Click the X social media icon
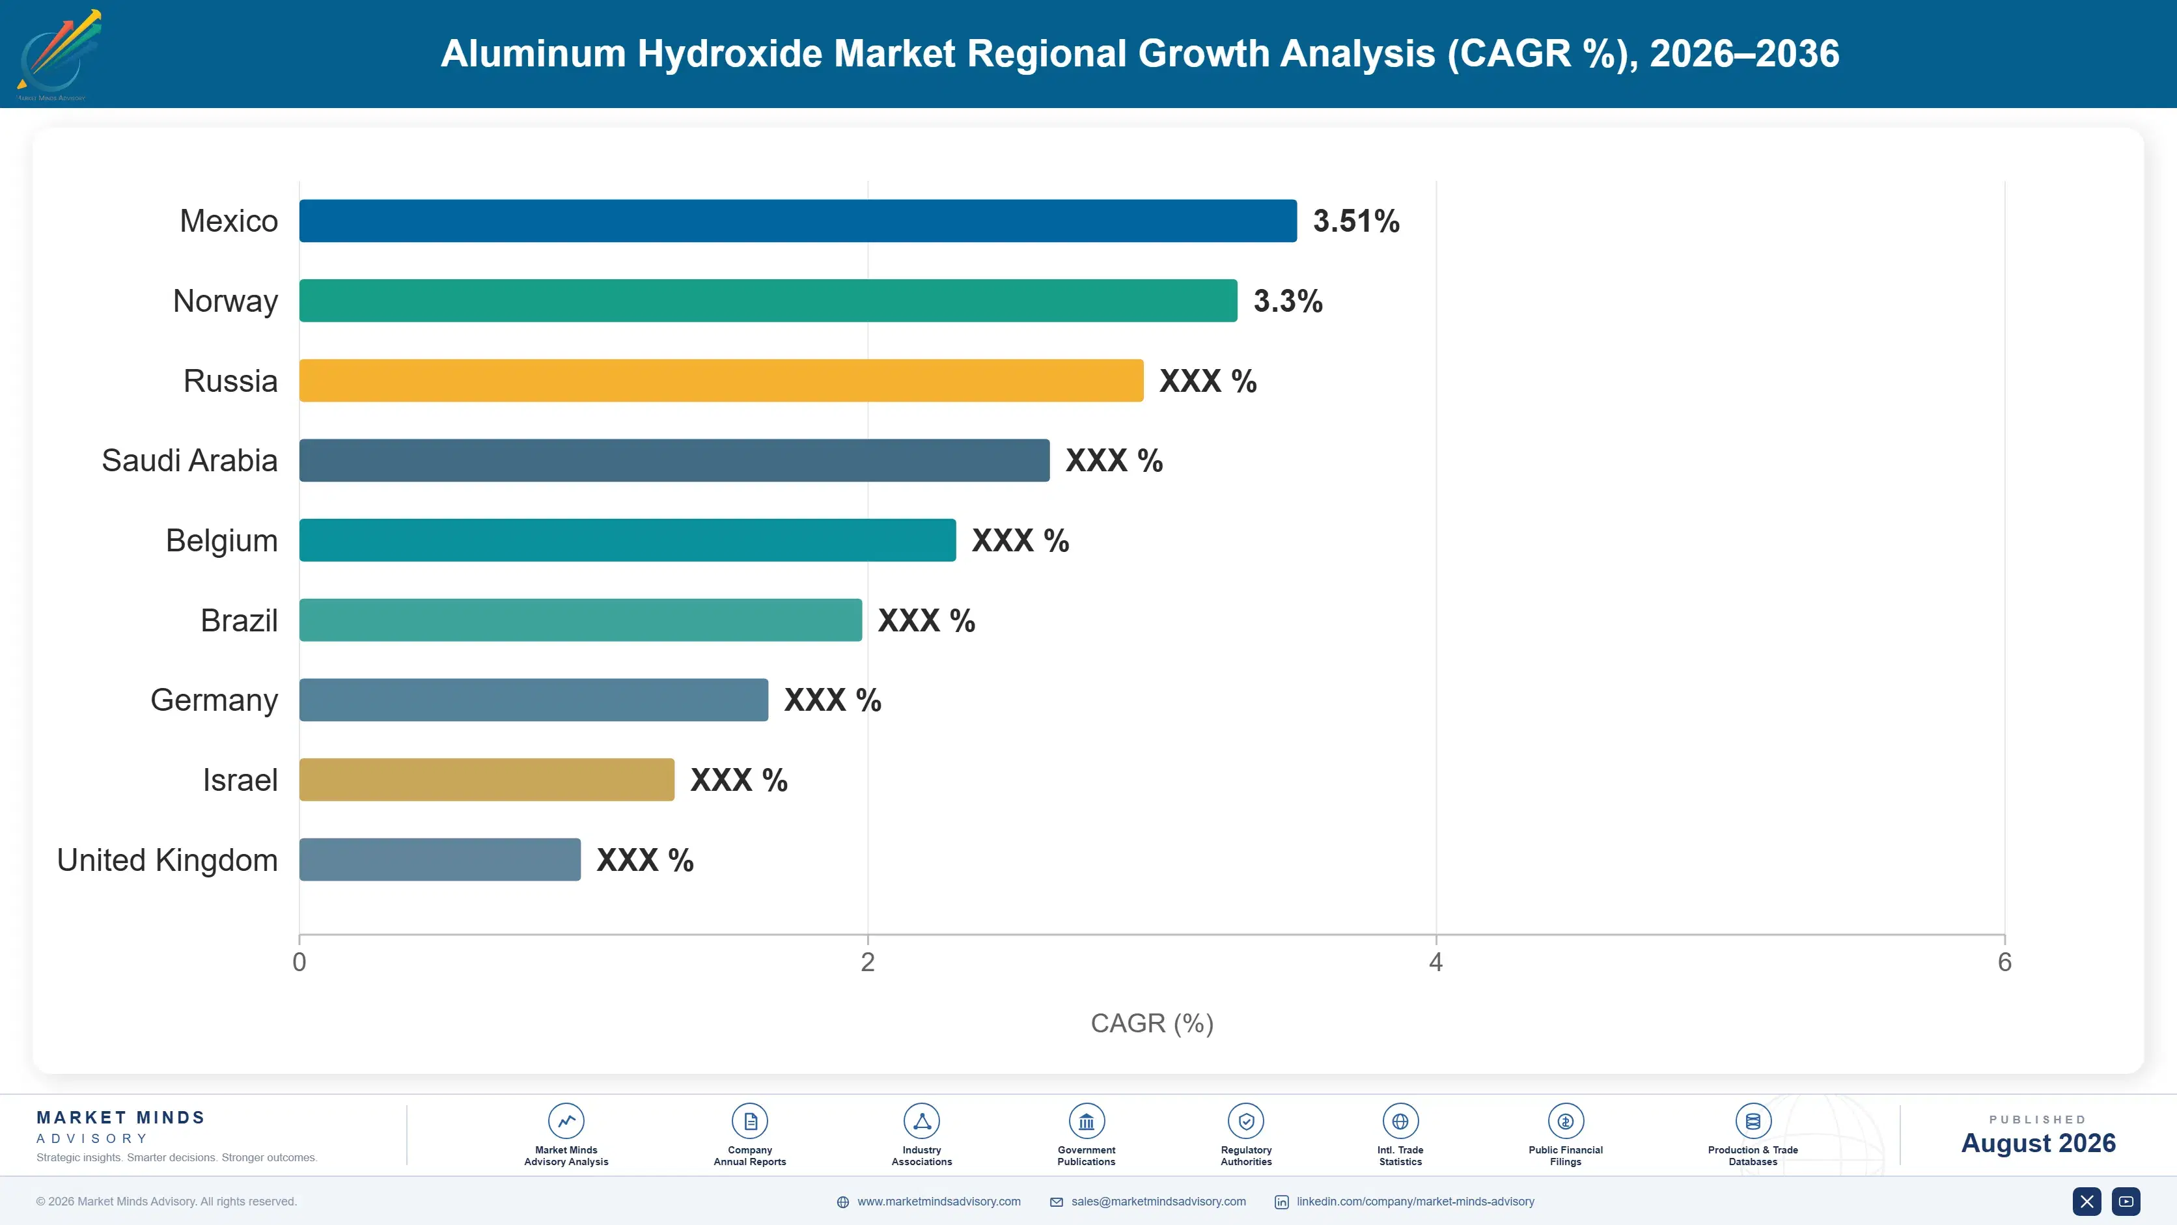This screenshot has height=1225, width=2177. click(2087, 1202)
